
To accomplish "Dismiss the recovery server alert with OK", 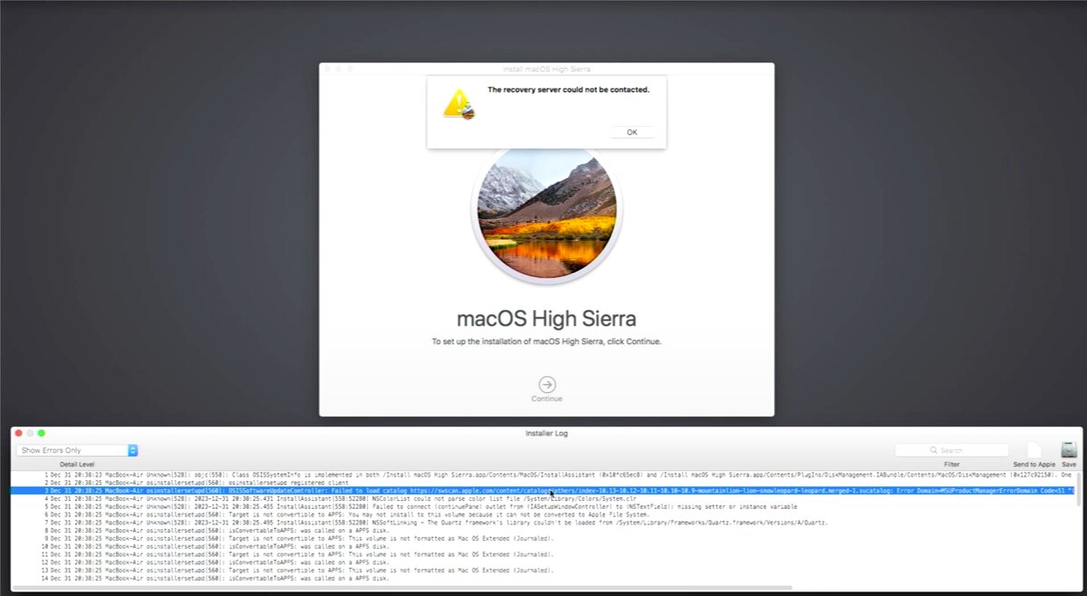I will pos(631,132).
